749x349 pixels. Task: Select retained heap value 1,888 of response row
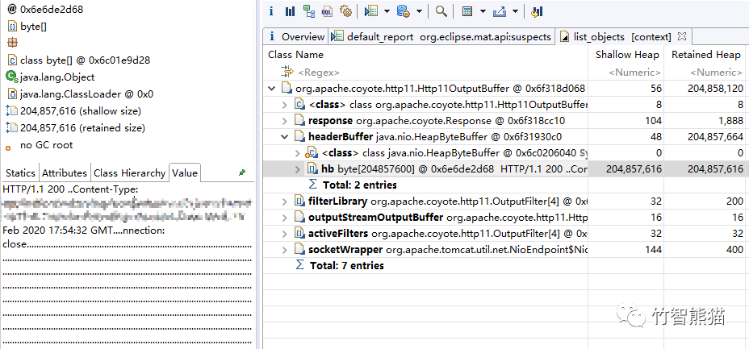[x=730, y=121]
